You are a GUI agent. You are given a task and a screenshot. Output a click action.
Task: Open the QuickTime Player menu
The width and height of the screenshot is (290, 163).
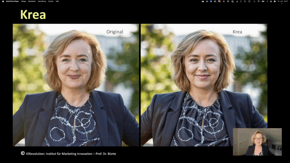pos(12,1)
